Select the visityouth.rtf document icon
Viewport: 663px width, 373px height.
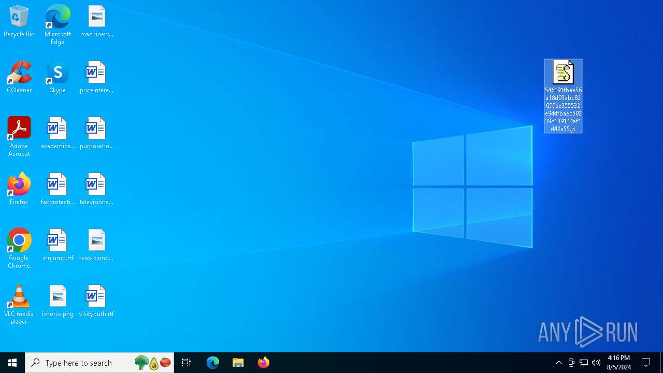coord(96,302)
